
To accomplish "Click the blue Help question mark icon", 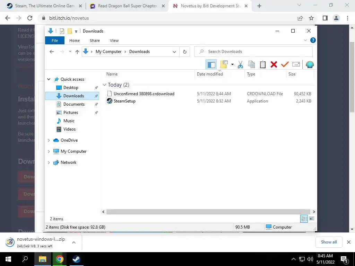I will [x=313, y=40].
